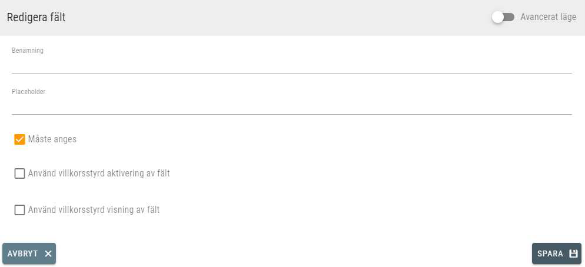Save changes with the SPARA button

tap(556, 253)
